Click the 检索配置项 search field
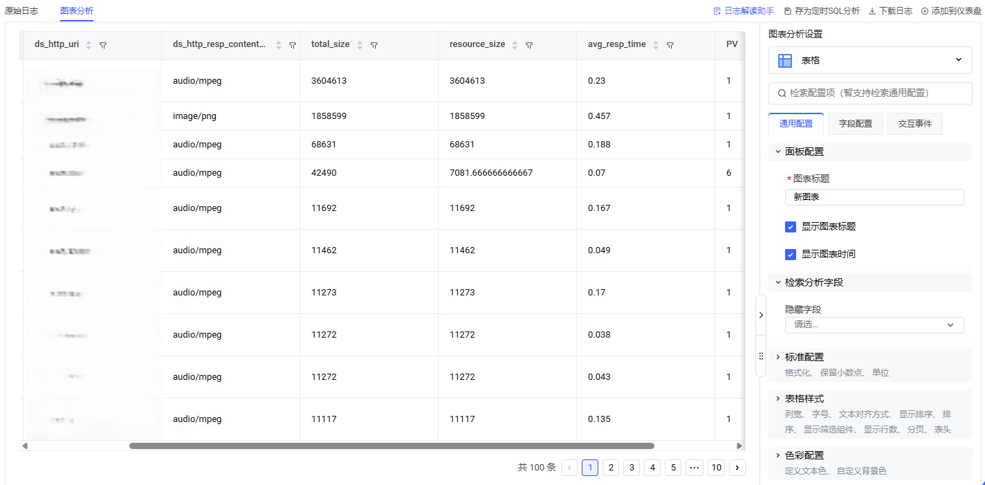985x485 pixels. [870, 93]
